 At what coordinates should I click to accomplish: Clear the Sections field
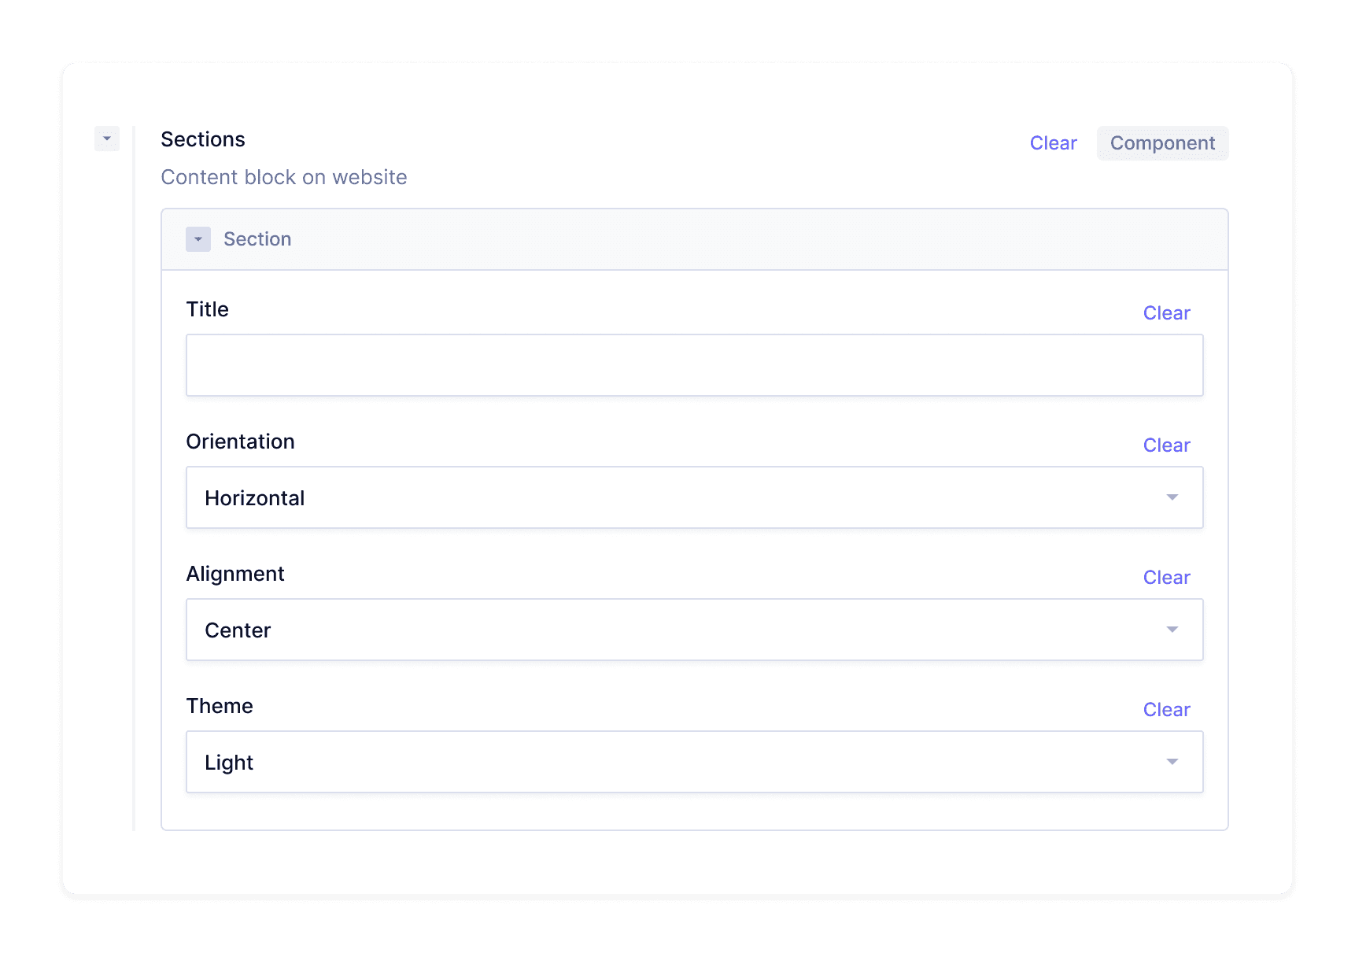click(1053, 143)
